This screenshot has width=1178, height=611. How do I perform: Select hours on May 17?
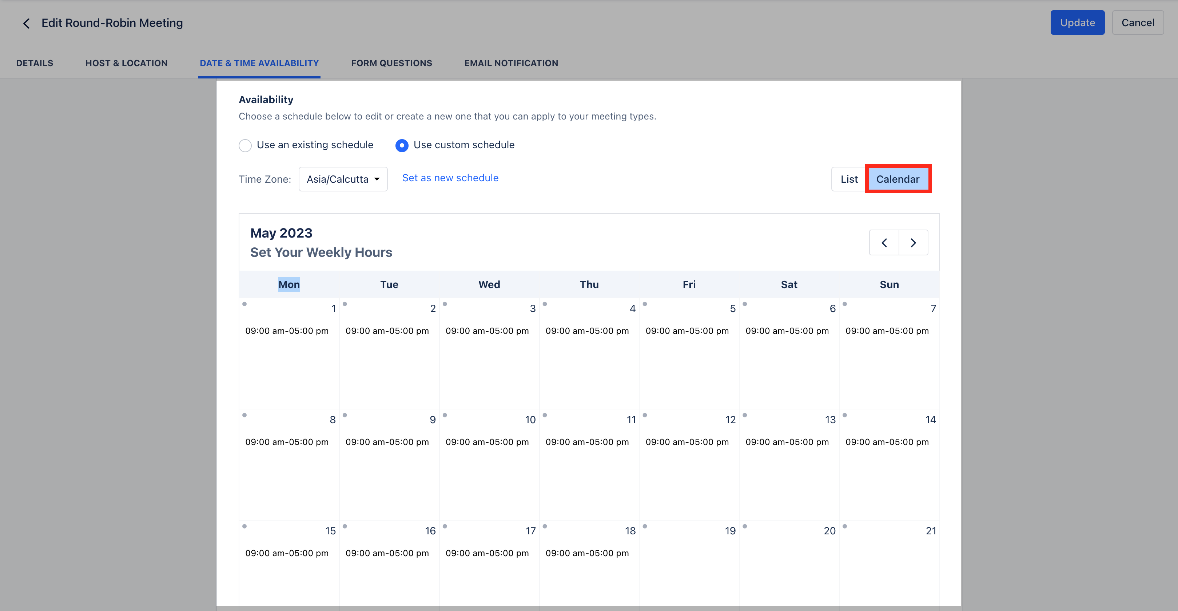point(487,553)
